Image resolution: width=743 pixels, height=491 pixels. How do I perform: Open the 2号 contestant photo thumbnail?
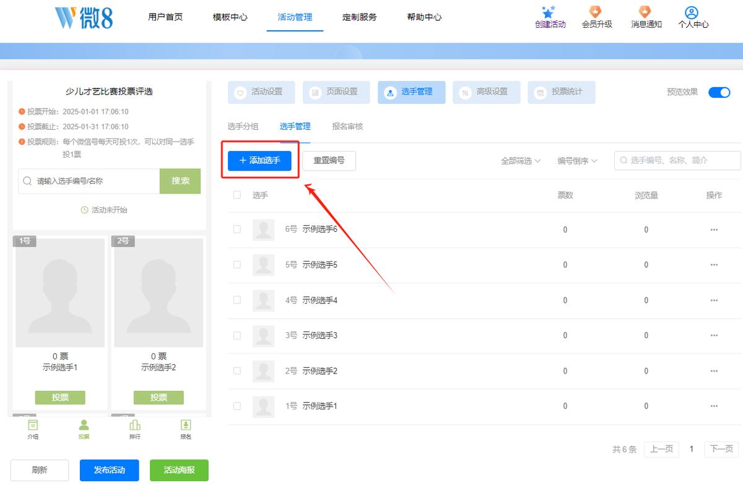coord(159,293)
